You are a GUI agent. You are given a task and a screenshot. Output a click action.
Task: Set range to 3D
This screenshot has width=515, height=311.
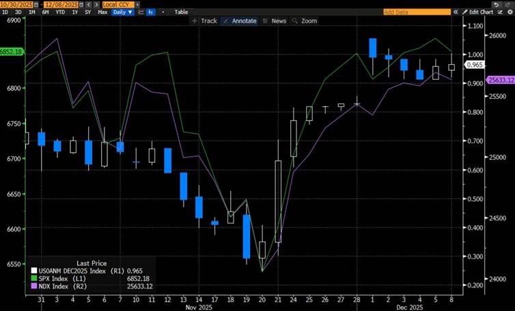18,12
